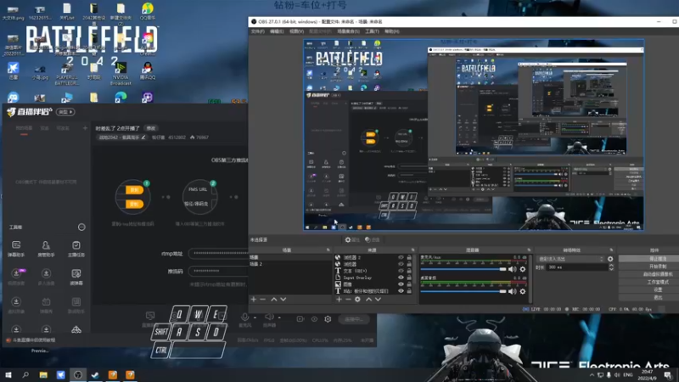Move the scene down with the down arrow in the Scenes panel

[283, 300]
